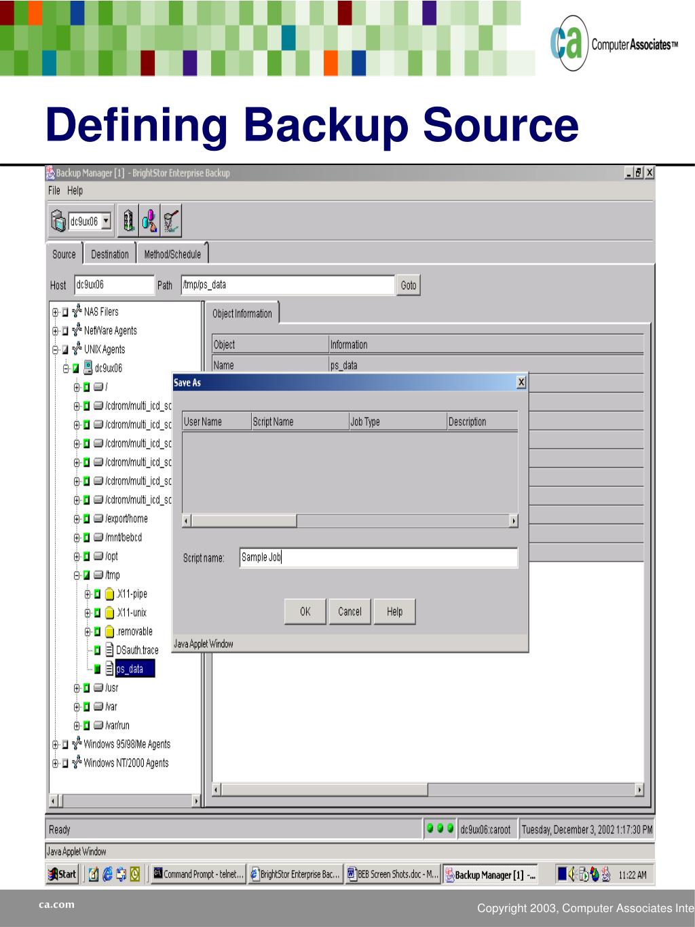The width and height of the screenshot is (695, 927).
Task: Switch to the Method/Schedule tab
Action: point(172,254)
